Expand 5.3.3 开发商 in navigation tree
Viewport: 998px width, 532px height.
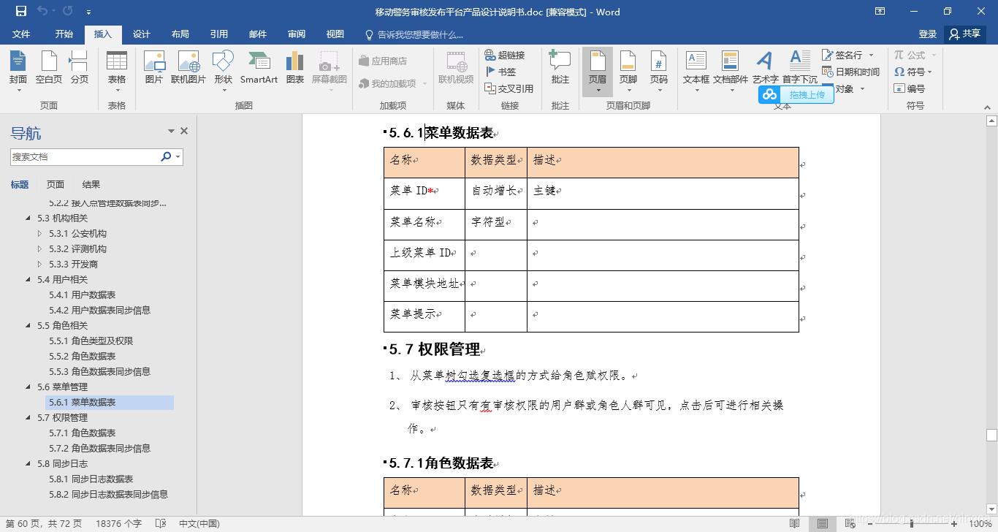point(39,265)
